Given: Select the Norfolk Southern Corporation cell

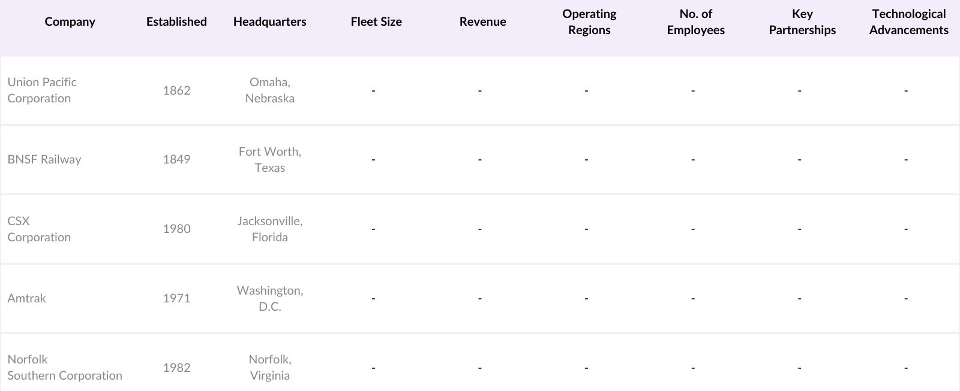Looking at the screenshot, I should click(x=65, y=367).
